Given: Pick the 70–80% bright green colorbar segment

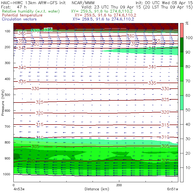Looking at the screenshot, I should (x=182, y=74).
